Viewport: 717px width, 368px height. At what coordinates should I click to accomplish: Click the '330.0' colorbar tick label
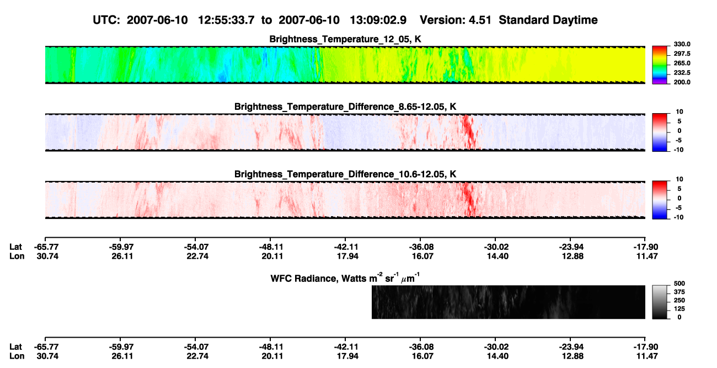682,44
